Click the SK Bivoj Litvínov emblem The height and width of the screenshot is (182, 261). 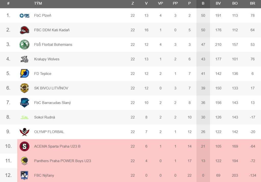(x=24, y=88)
